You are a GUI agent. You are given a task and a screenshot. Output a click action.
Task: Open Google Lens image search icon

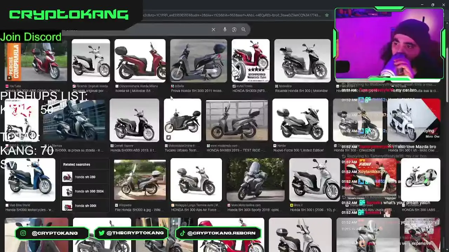coord(234,30)
